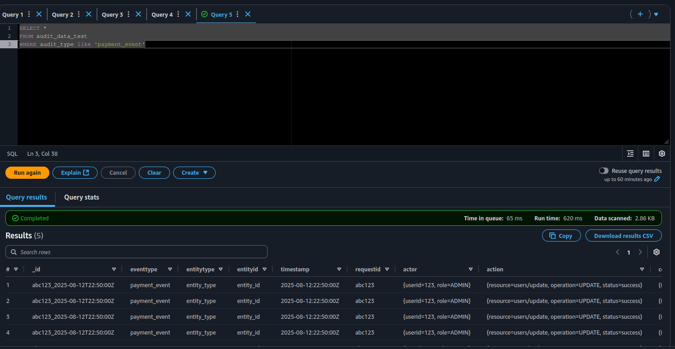Add a new query tab
This screenshot has height=349, width=675.
640,14
